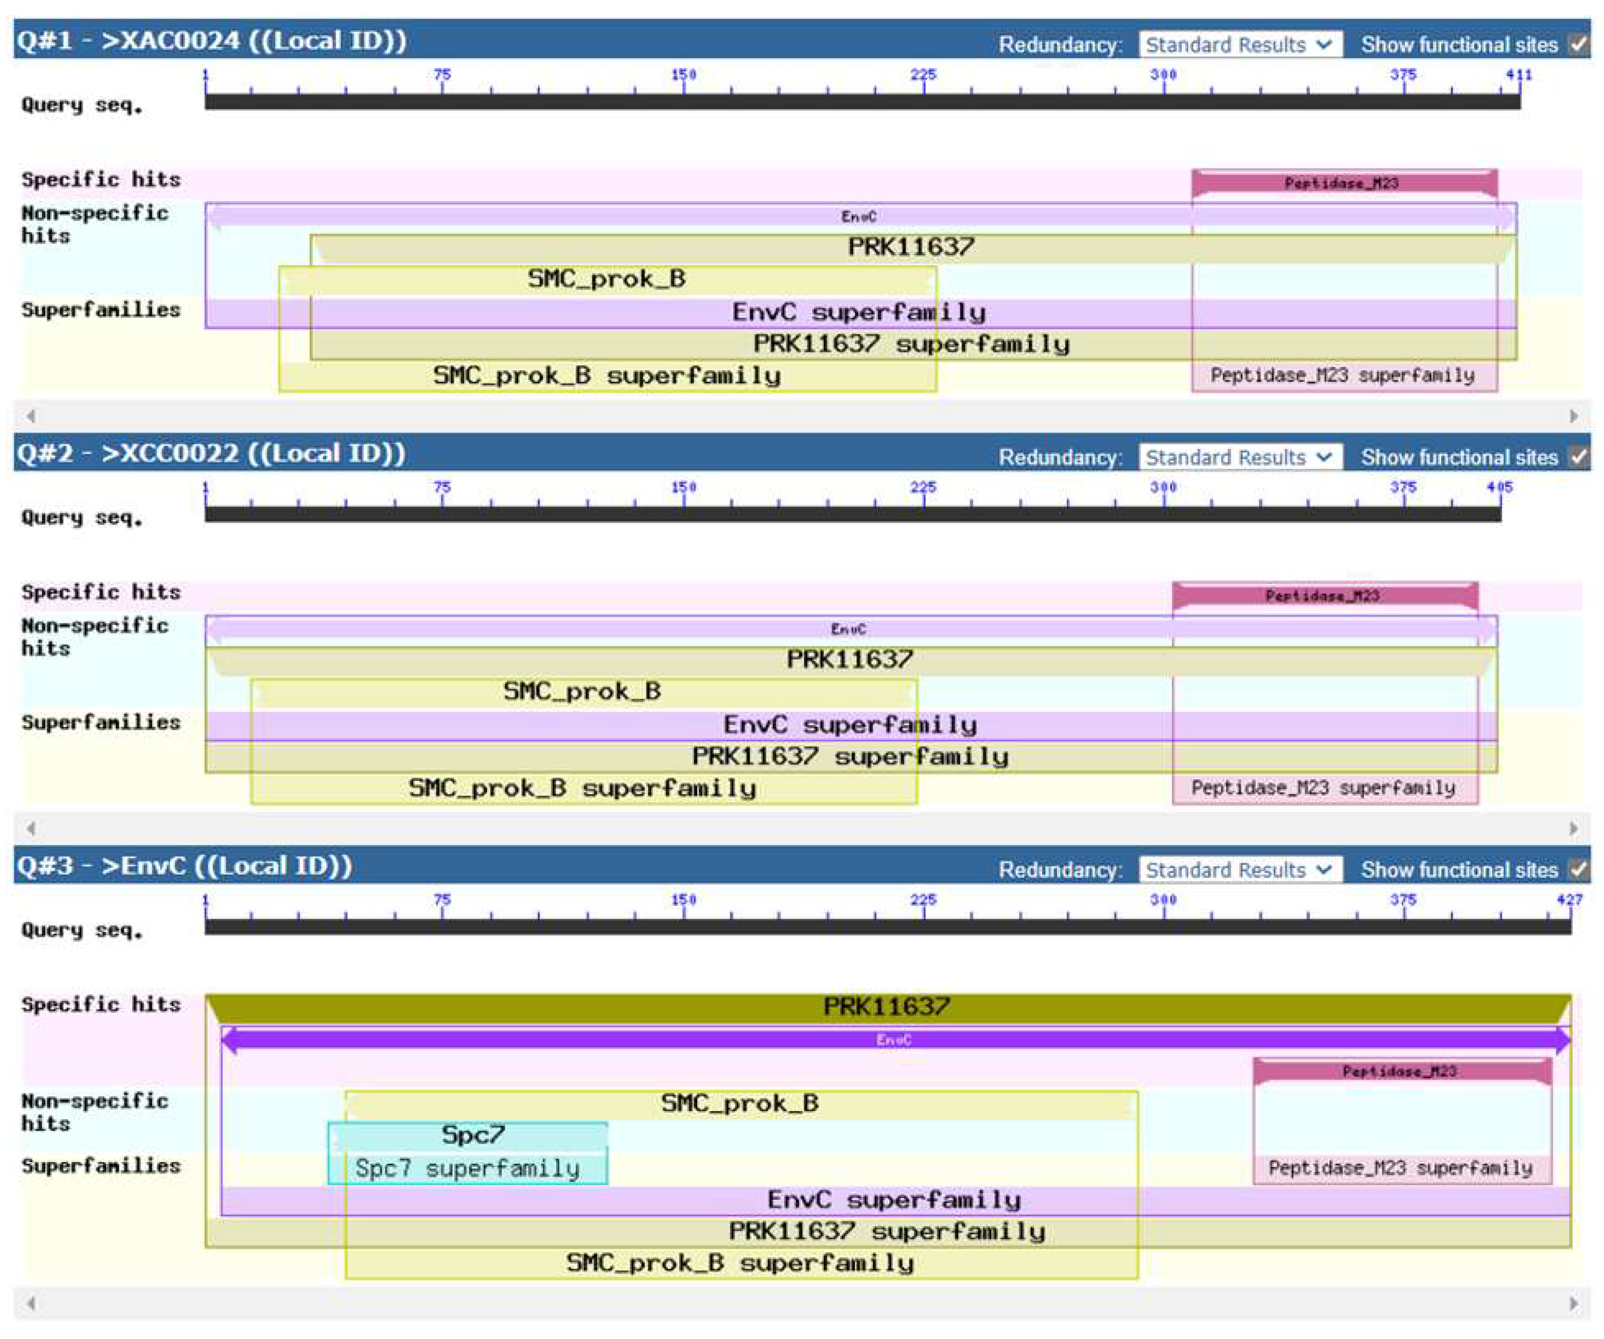Open PRK11637 specific hit in Q#3
Screen dimensions: 1604x1339
pyautogui.click(x=886, y=1007)
